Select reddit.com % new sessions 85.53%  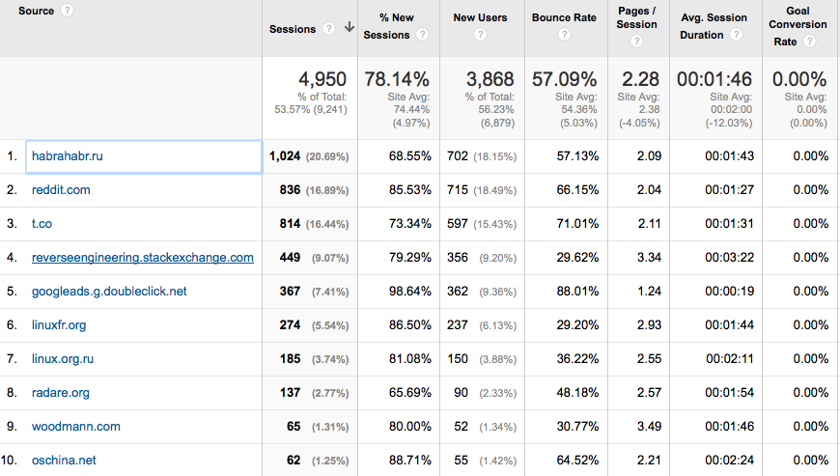click(409, 189)
